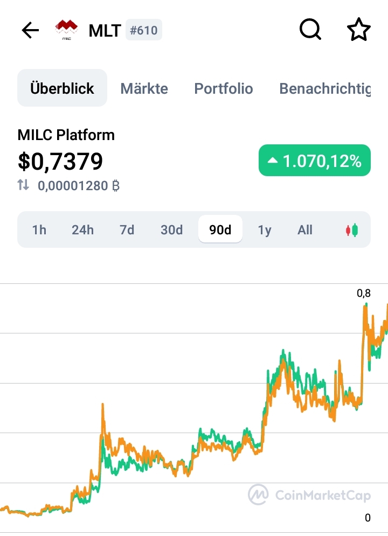Tap the back arrow icon
This screenshot has width=388, height=536.
click(30, 30)
